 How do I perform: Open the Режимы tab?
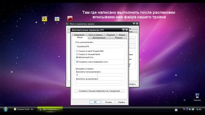tap(119, 38)
